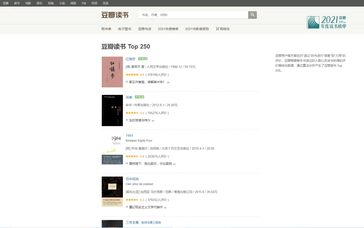Click the rating count 376199人评价
The height and width of the screenshot is (228, 364).
(157, 75)
